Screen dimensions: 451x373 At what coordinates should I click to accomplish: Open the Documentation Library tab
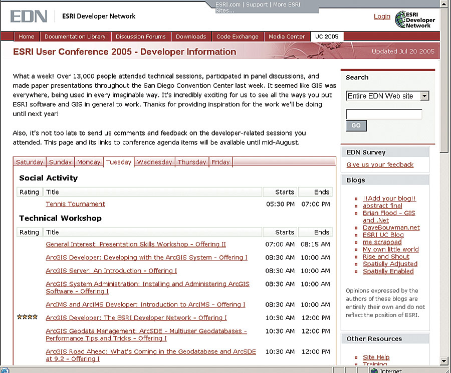click(75, 36)
